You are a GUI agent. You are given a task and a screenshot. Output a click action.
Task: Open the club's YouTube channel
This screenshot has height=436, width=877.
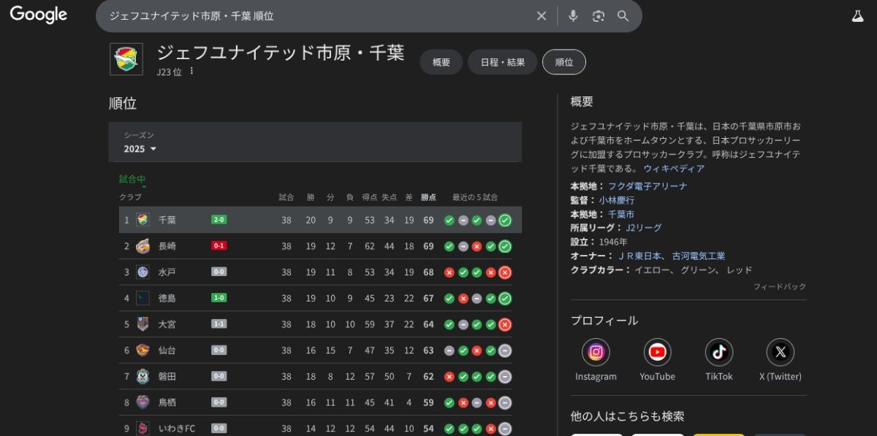657,353
